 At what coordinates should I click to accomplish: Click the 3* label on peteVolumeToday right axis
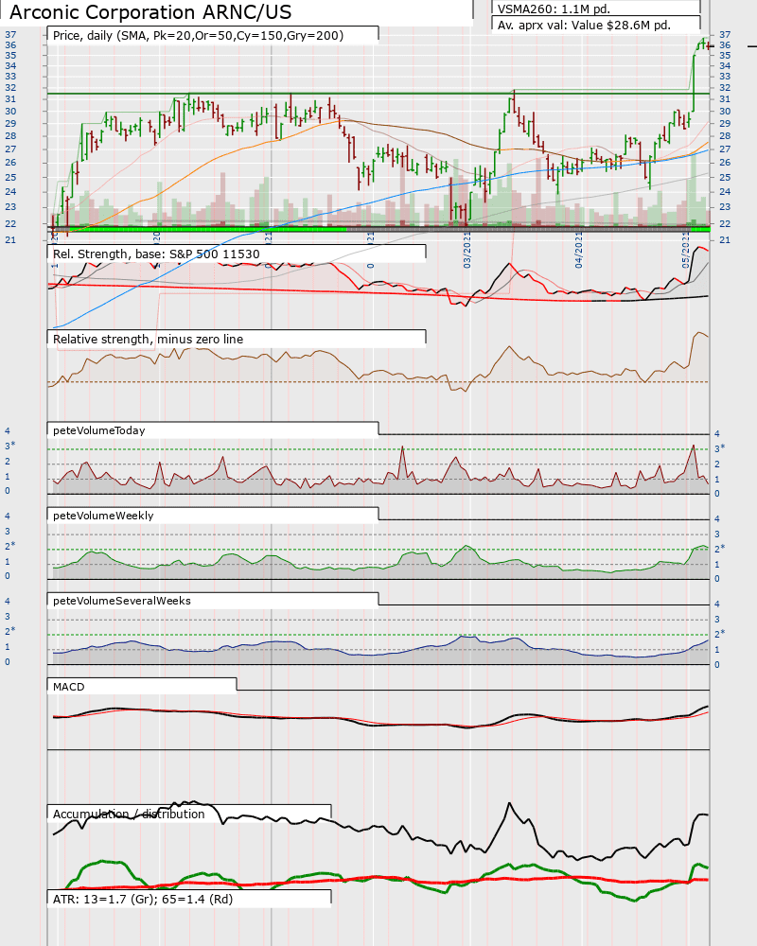[719, 448]
